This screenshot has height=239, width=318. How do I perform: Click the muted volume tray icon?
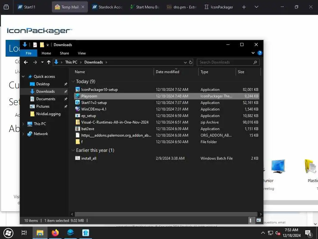[278, 233]
